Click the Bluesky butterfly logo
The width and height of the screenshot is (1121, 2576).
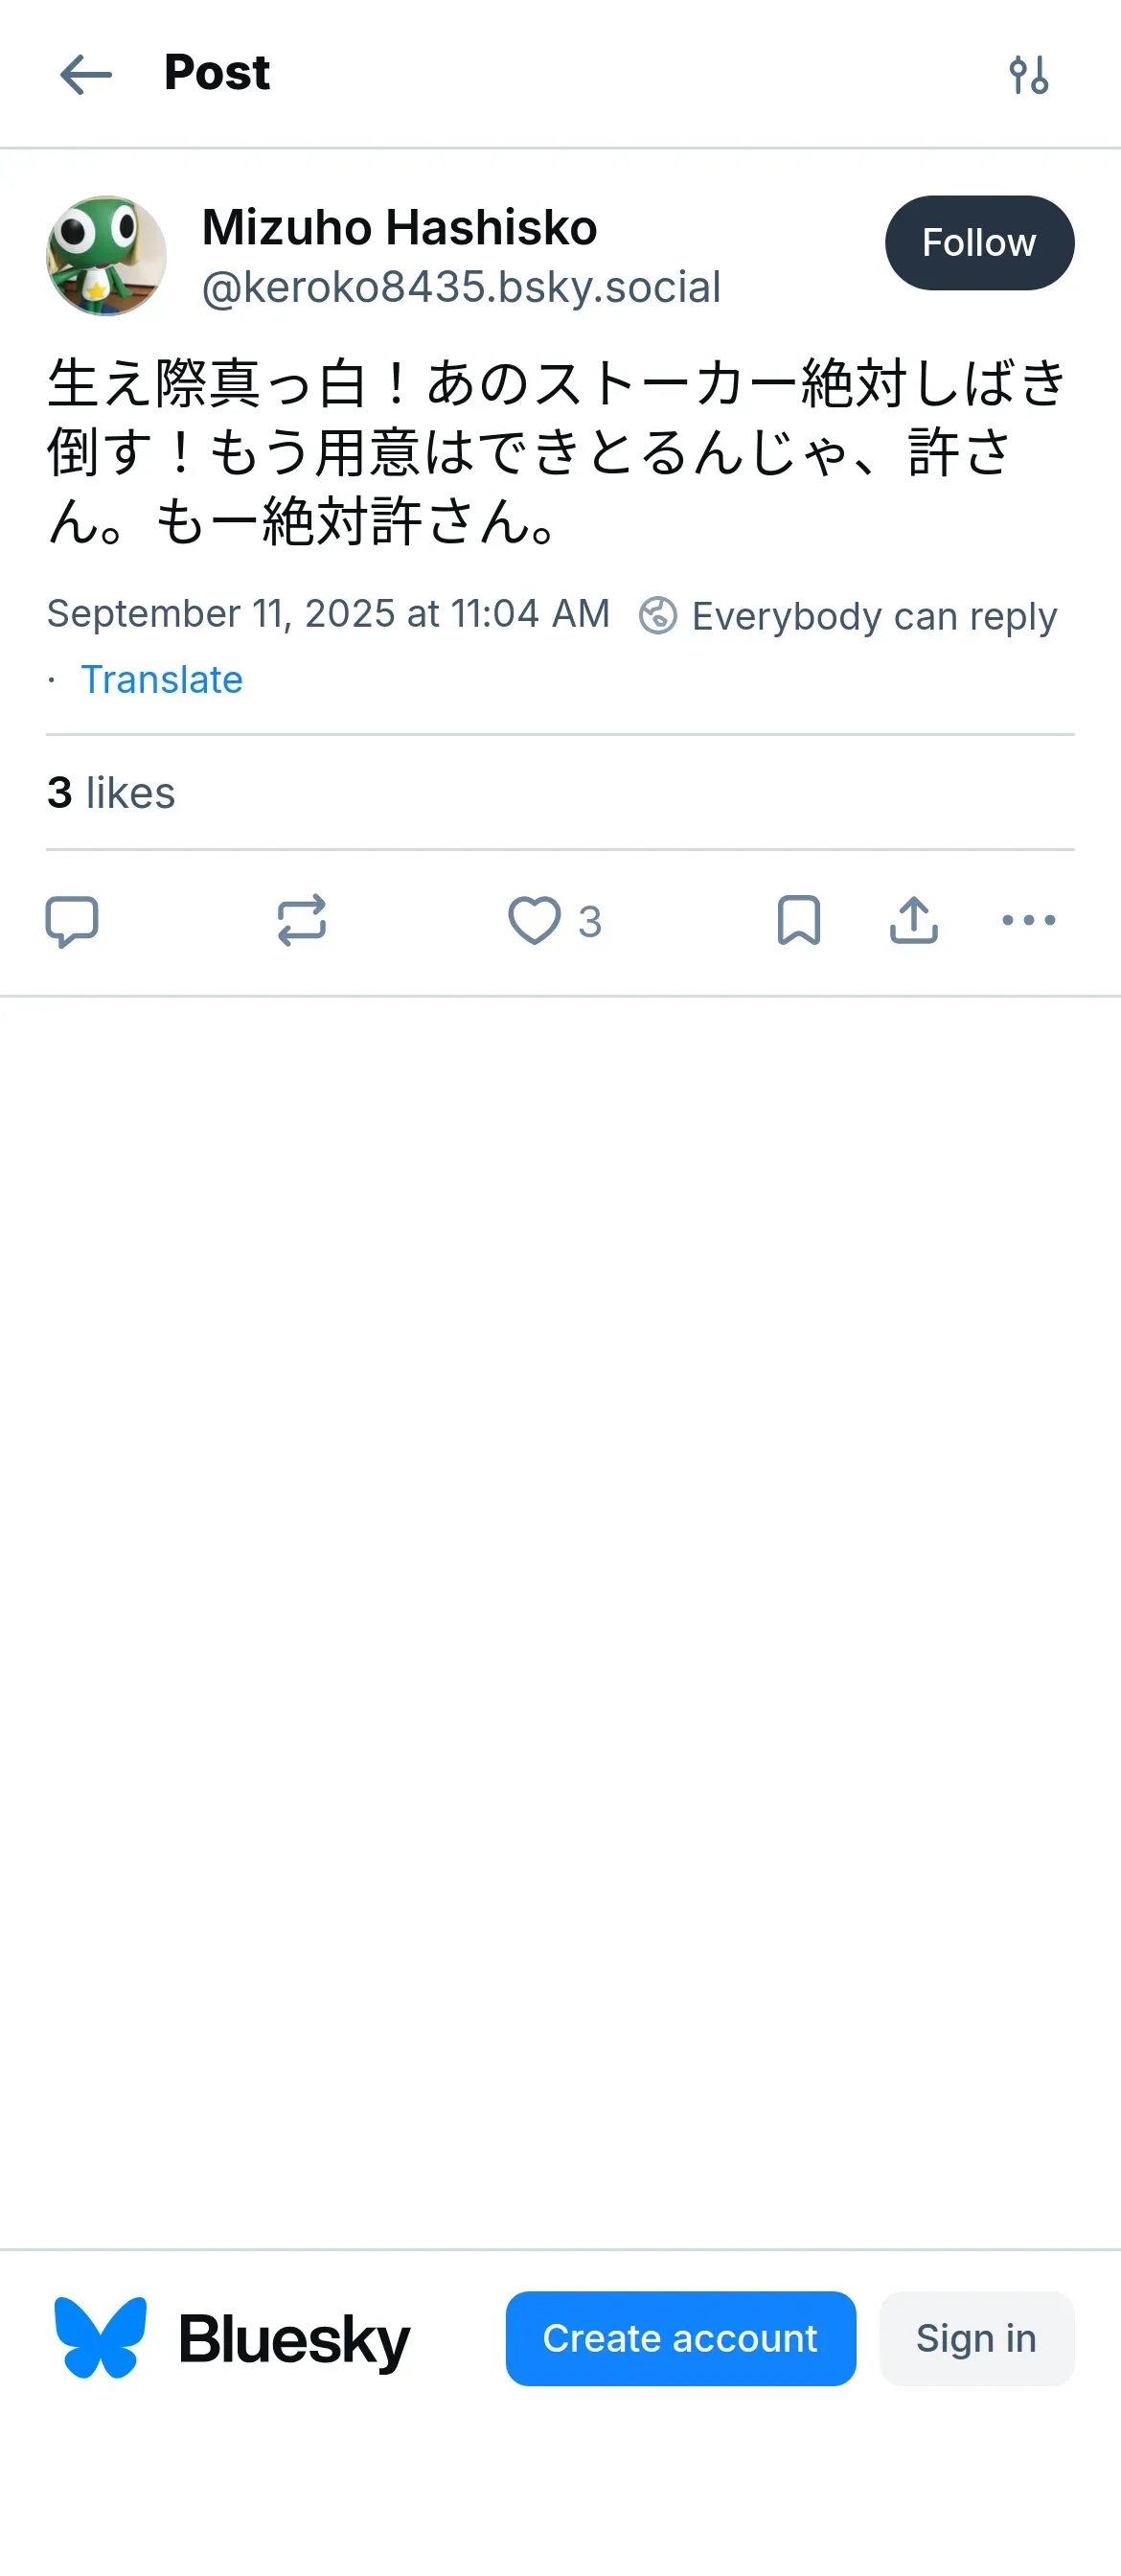pos(100,2337)
